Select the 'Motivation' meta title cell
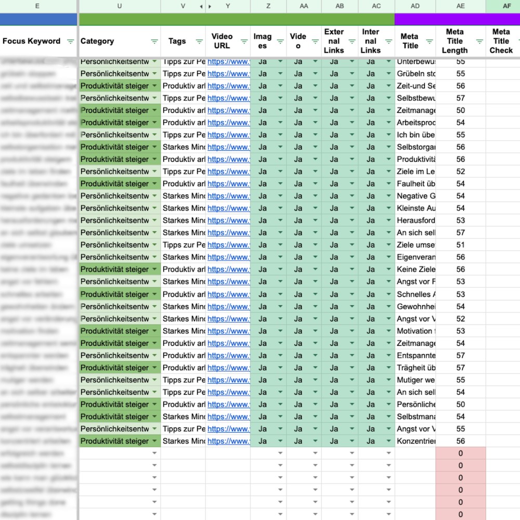The image size is (520, 520). click(415, 331)
